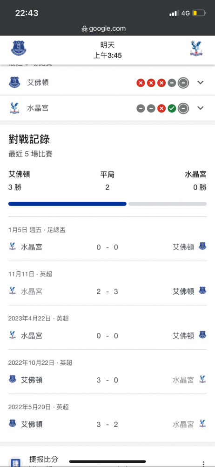Open the 2023年4月22日 英超 match result
This screenshot has width=215, height=467.
pos(107,328)
